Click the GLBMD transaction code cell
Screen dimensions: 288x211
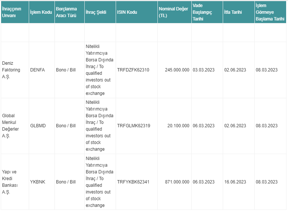pyautogui.click(x=42, y=126)
